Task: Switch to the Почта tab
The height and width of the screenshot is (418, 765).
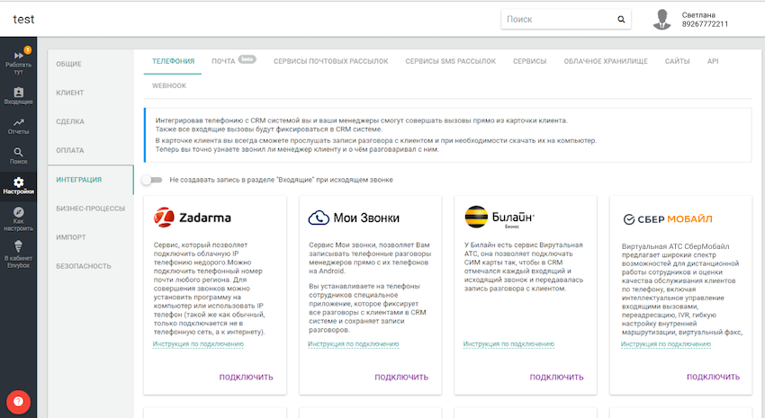Action: pyautogui.click(x=222, y=61)
